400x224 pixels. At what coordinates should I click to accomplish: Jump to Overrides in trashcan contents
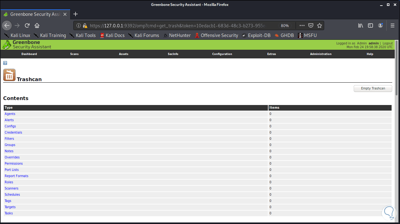(x=12, y=157)
